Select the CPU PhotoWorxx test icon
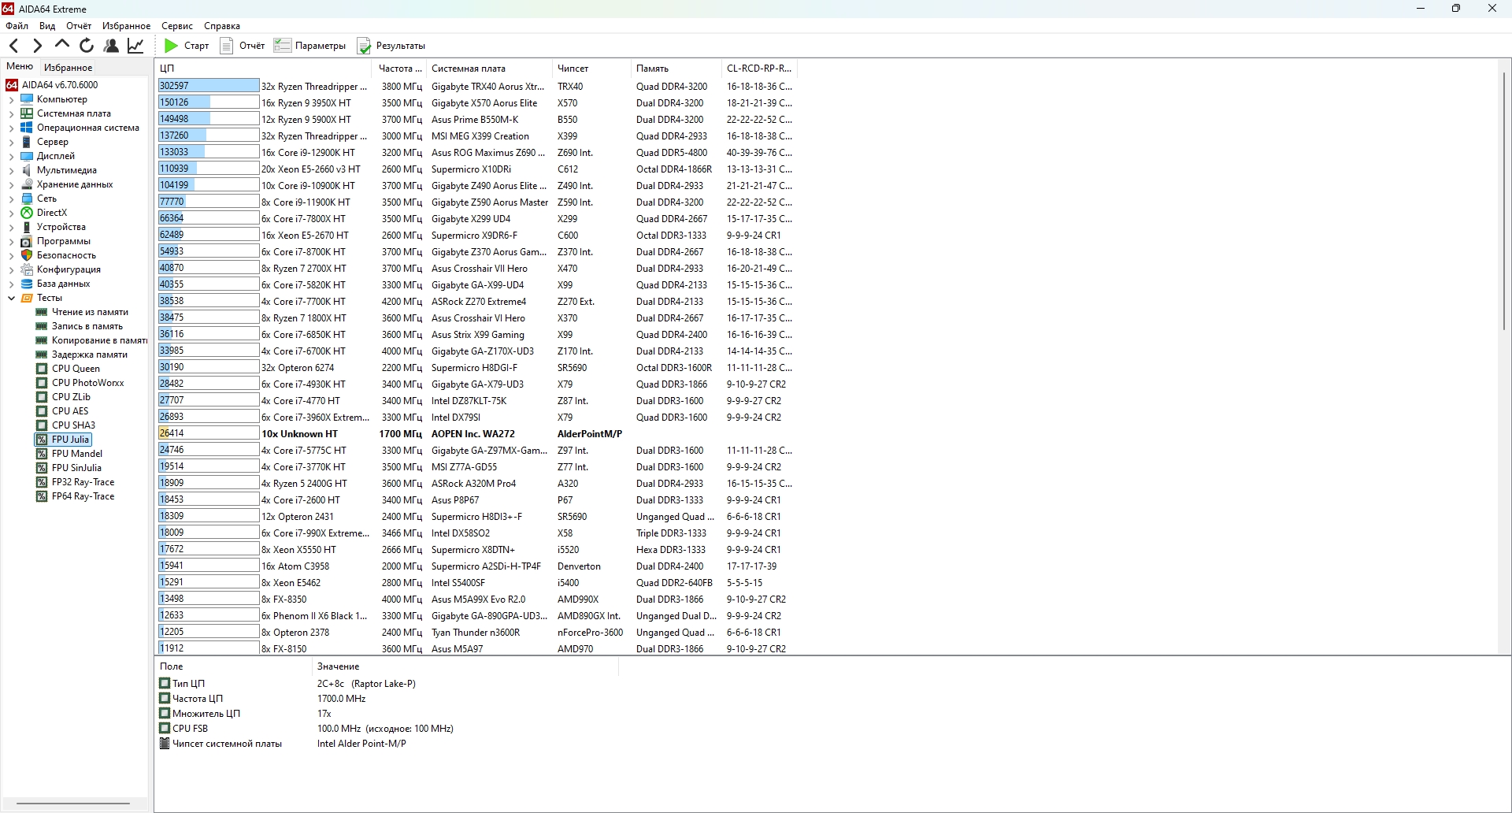The image size is (1512, 813). tap(42, 383)
